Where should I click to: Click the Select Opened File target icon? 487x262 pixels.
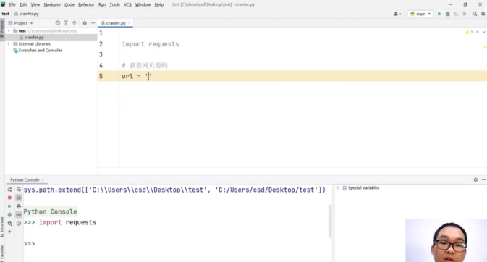point(57,23)
